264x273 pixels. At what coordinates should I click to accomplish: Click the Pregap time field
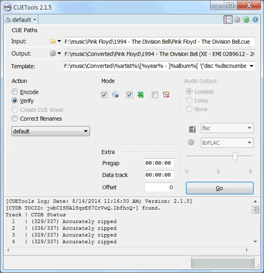159,163
